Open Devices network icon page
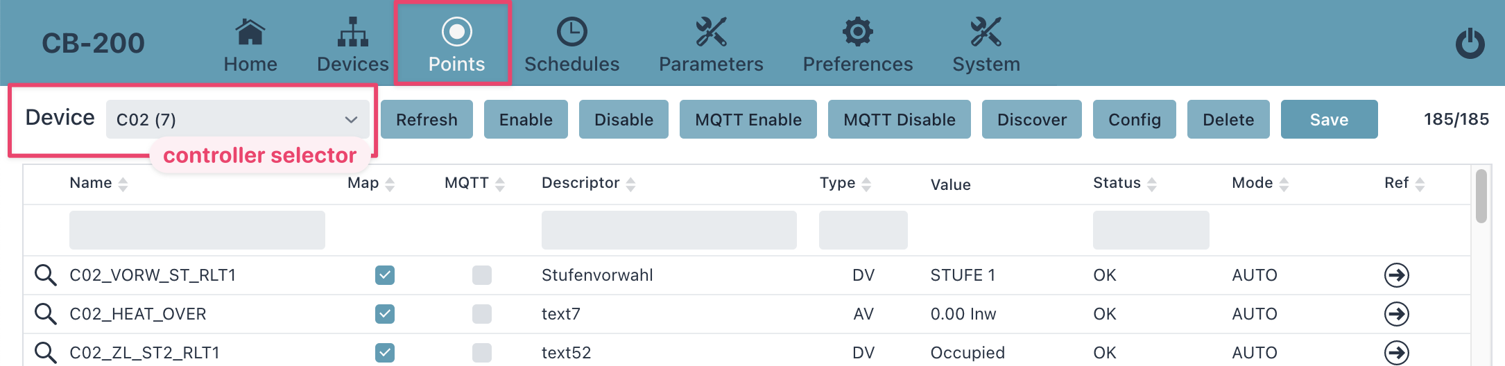The height and width of the screenshot is (366, 1505). [353, 32]
